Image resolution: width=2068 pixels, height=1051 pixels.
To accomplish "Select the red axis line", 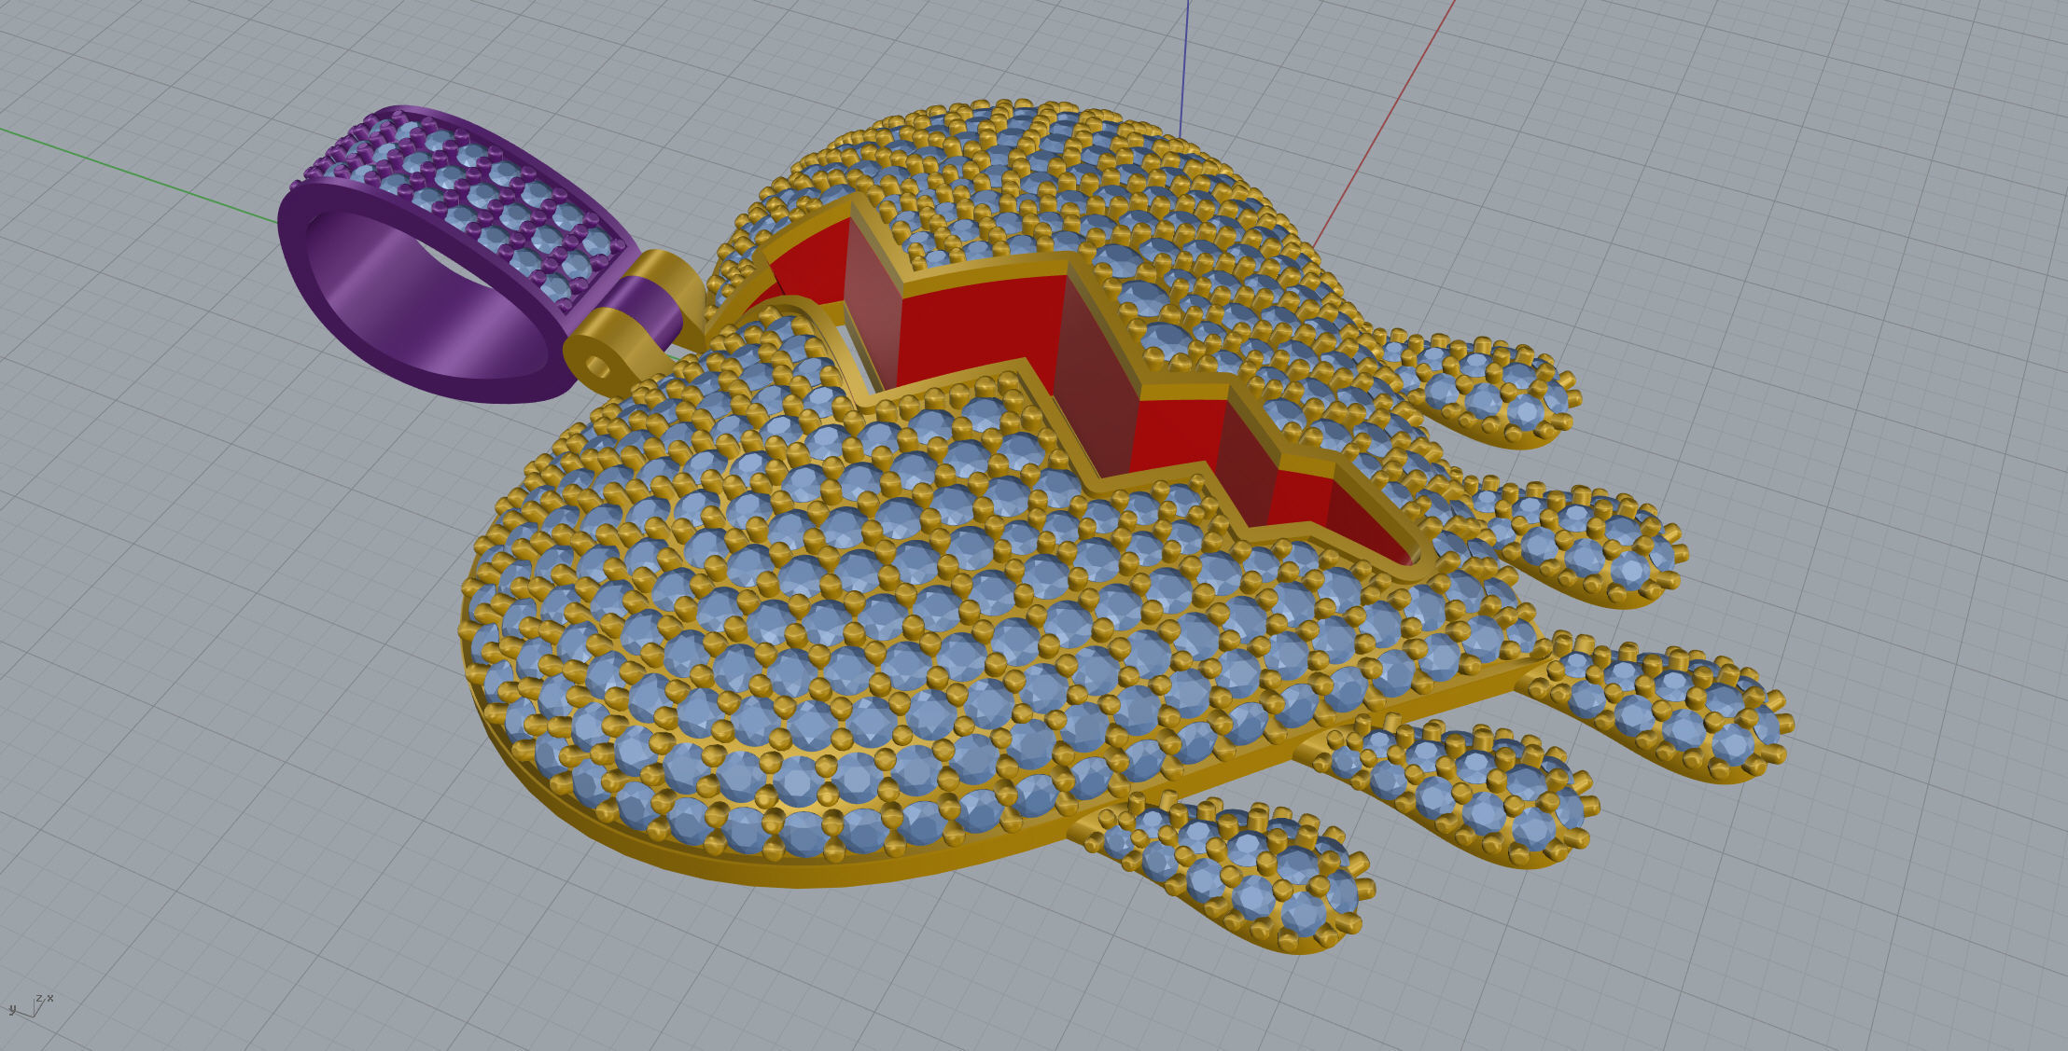I will pyautogui.click(x=1385, y=123).
